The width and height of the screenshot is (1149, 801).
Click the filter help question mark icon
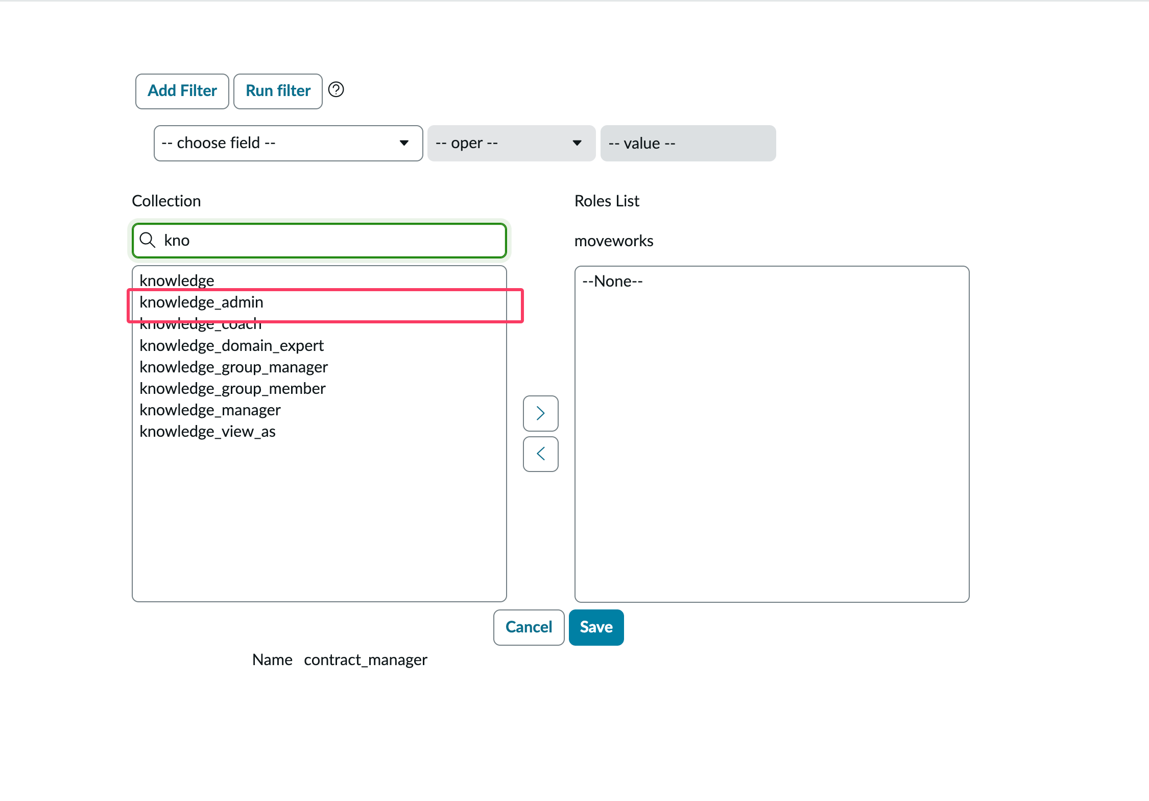click(x=336, y=90)
